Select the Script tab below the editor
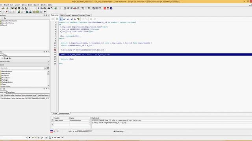The height and width of the screenshot is (141, 252). click(x=55, y=114)
